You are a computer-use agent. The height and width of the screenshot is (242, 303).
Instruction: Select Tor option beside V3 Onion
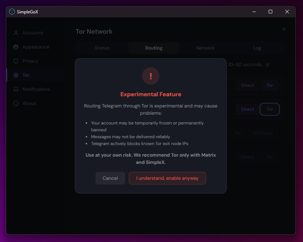click(238, 133)
